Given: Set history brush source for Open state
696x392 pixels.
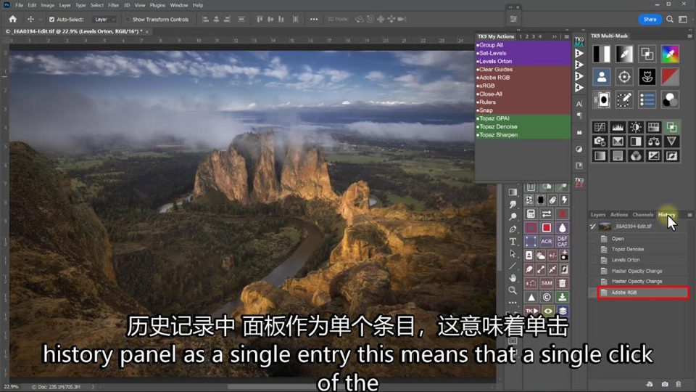Looking at the screenshot, I should tap(593, 239).
